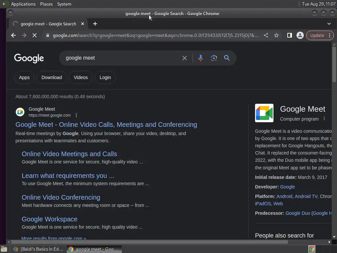Image resolution: width=337 pixels, height=253 pixels.
Task: Search by image with the Lens icon
Action: (x=214, y=58)
